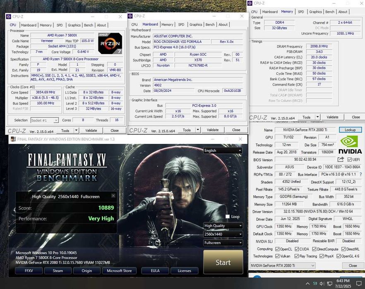
Task: Click the FFXV button
Action: [29, 271]
